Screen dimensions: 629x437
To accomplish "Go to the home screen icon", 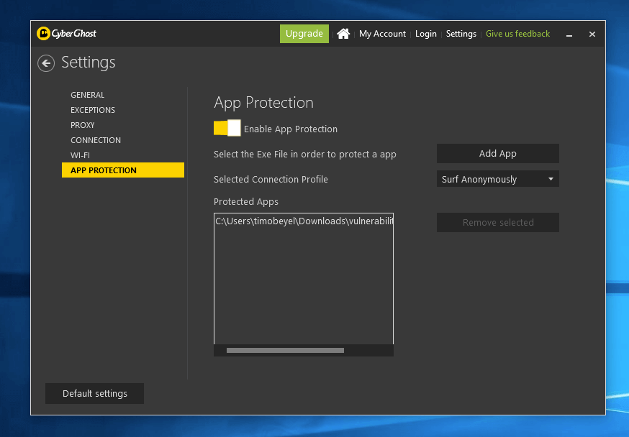I will [343, 34].
